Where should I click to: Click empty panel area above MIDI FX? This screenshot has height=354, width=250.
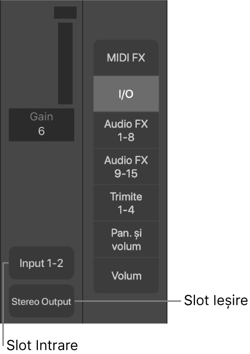tap(125, 20)
